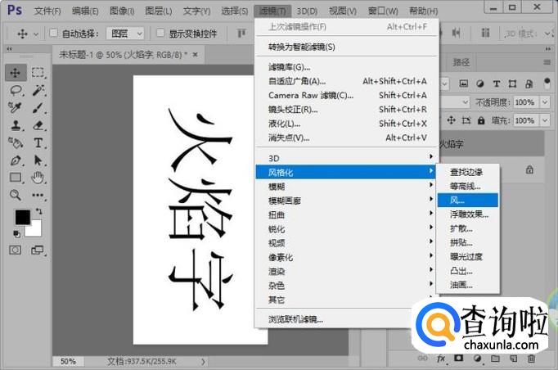Select the Hand tool

click(x=38, y=178)
